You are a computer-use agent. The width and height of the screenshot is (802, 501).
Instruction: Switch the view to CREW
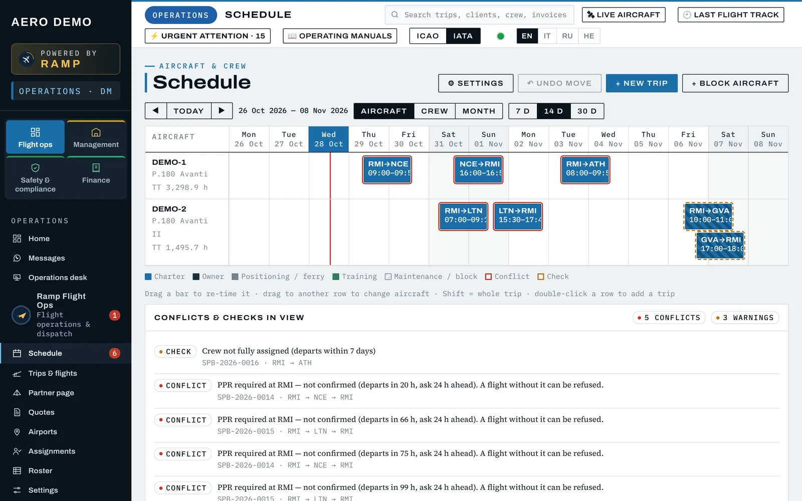pos(435,111)
